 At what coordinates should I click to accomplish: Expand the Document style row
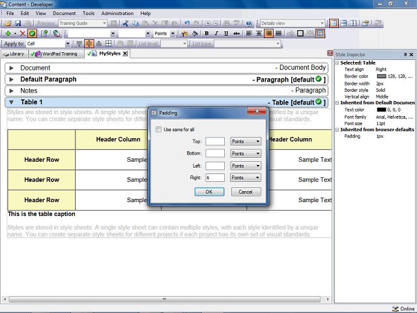tap(12, 68)
